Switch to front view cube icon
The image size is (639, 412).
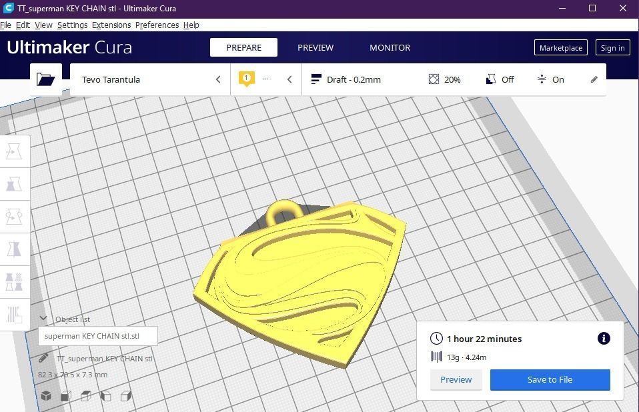[x=65, y=395]
